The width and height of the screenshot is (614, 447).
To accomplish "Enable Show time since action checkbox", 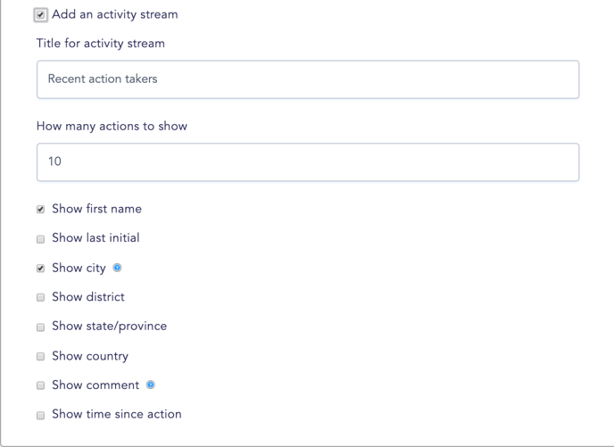I will (40, 415).
